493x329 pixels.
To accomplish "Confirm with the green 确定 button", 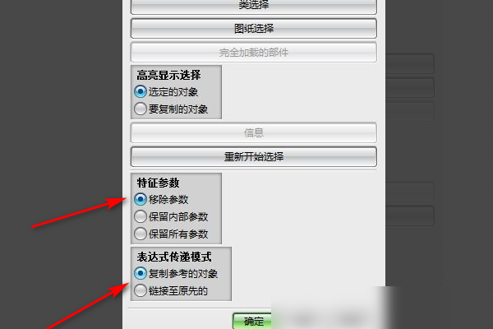I will [x=253, y=321].
